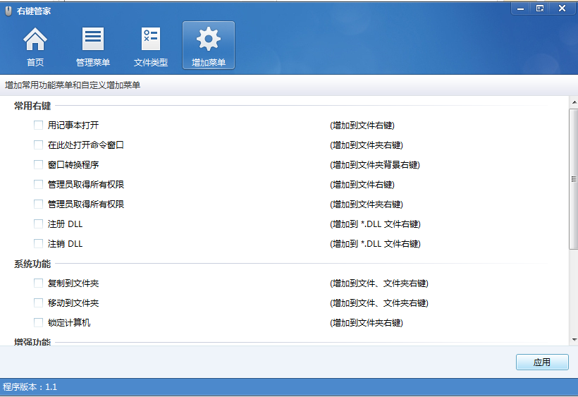Check the 在此处打开命令窗口 option

(x=39, y=145)
